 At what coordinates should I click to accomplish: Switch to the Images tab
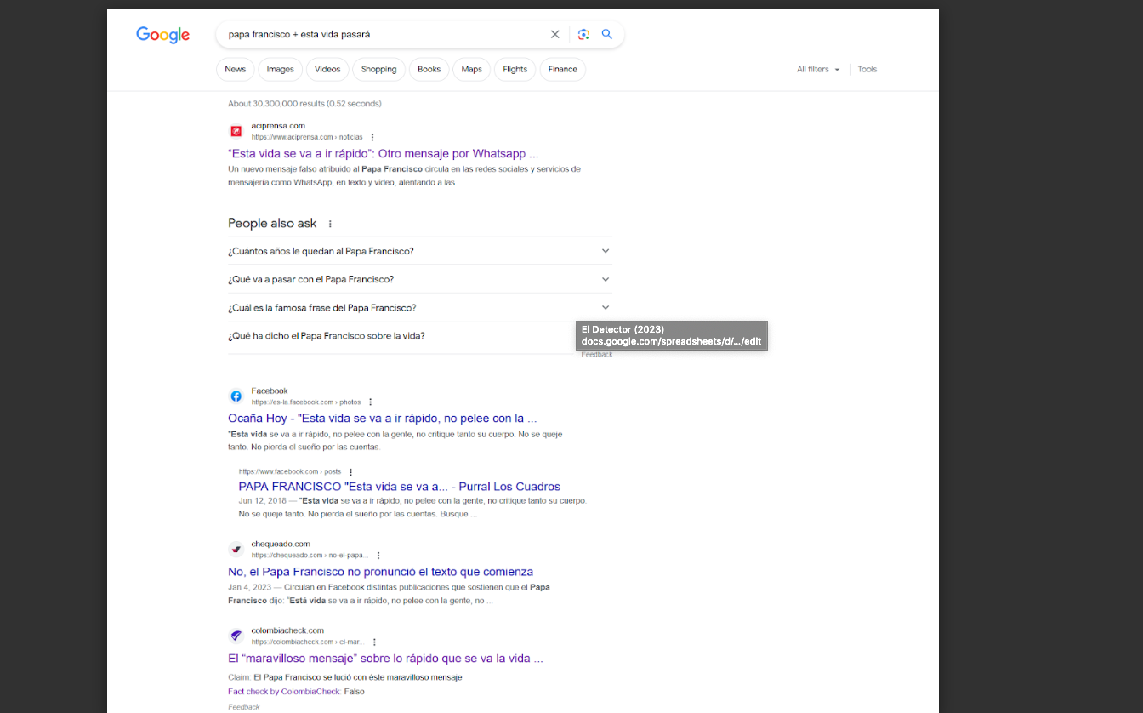coord(280,70)
